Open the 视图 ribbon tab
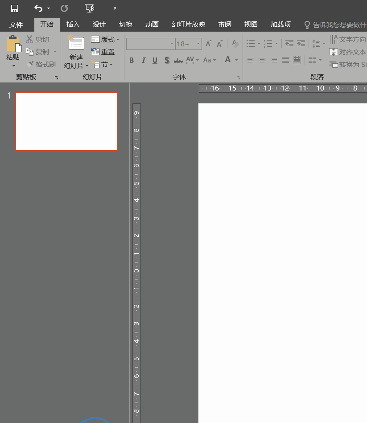The image size is (367, 423). 251,24
